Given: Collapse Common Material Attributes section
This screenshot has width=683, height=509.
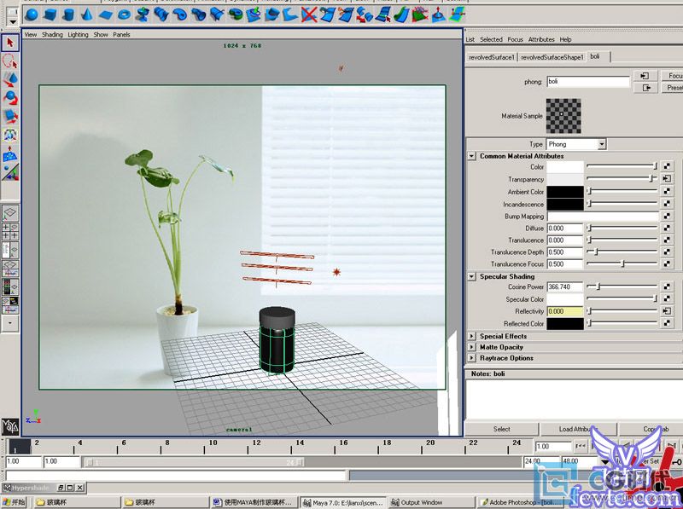Looking at the screenshot, I should [x=472, y=156].
